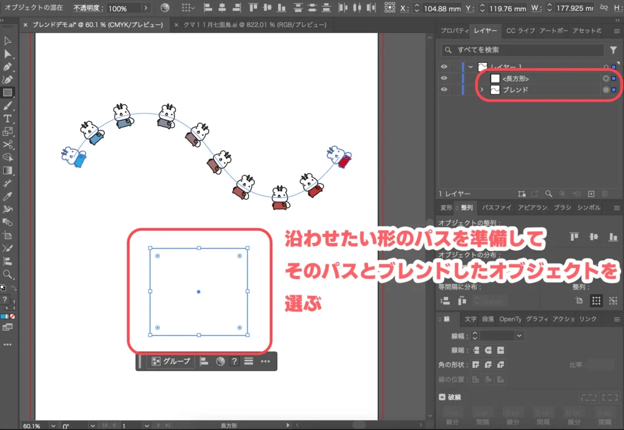624x430 pixels.
Task: Open the 線 stroke panel menu
Action: [x=616, y=319]
